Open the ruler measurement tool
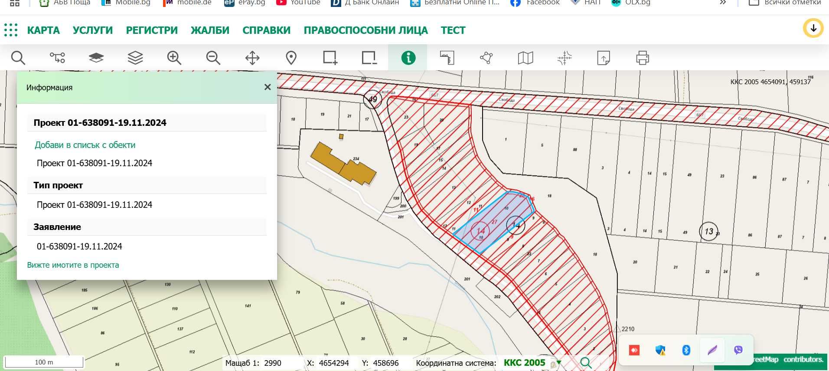The width and height of the screenshot is (829, 371). tap(447, 58)
